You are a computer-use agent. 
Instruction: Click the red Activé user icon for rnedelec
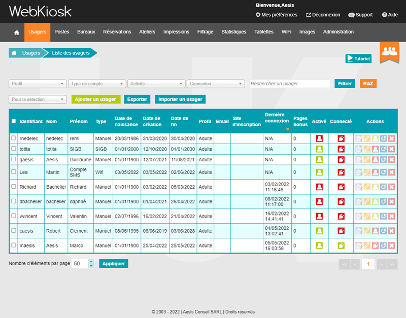click(319, 138)
